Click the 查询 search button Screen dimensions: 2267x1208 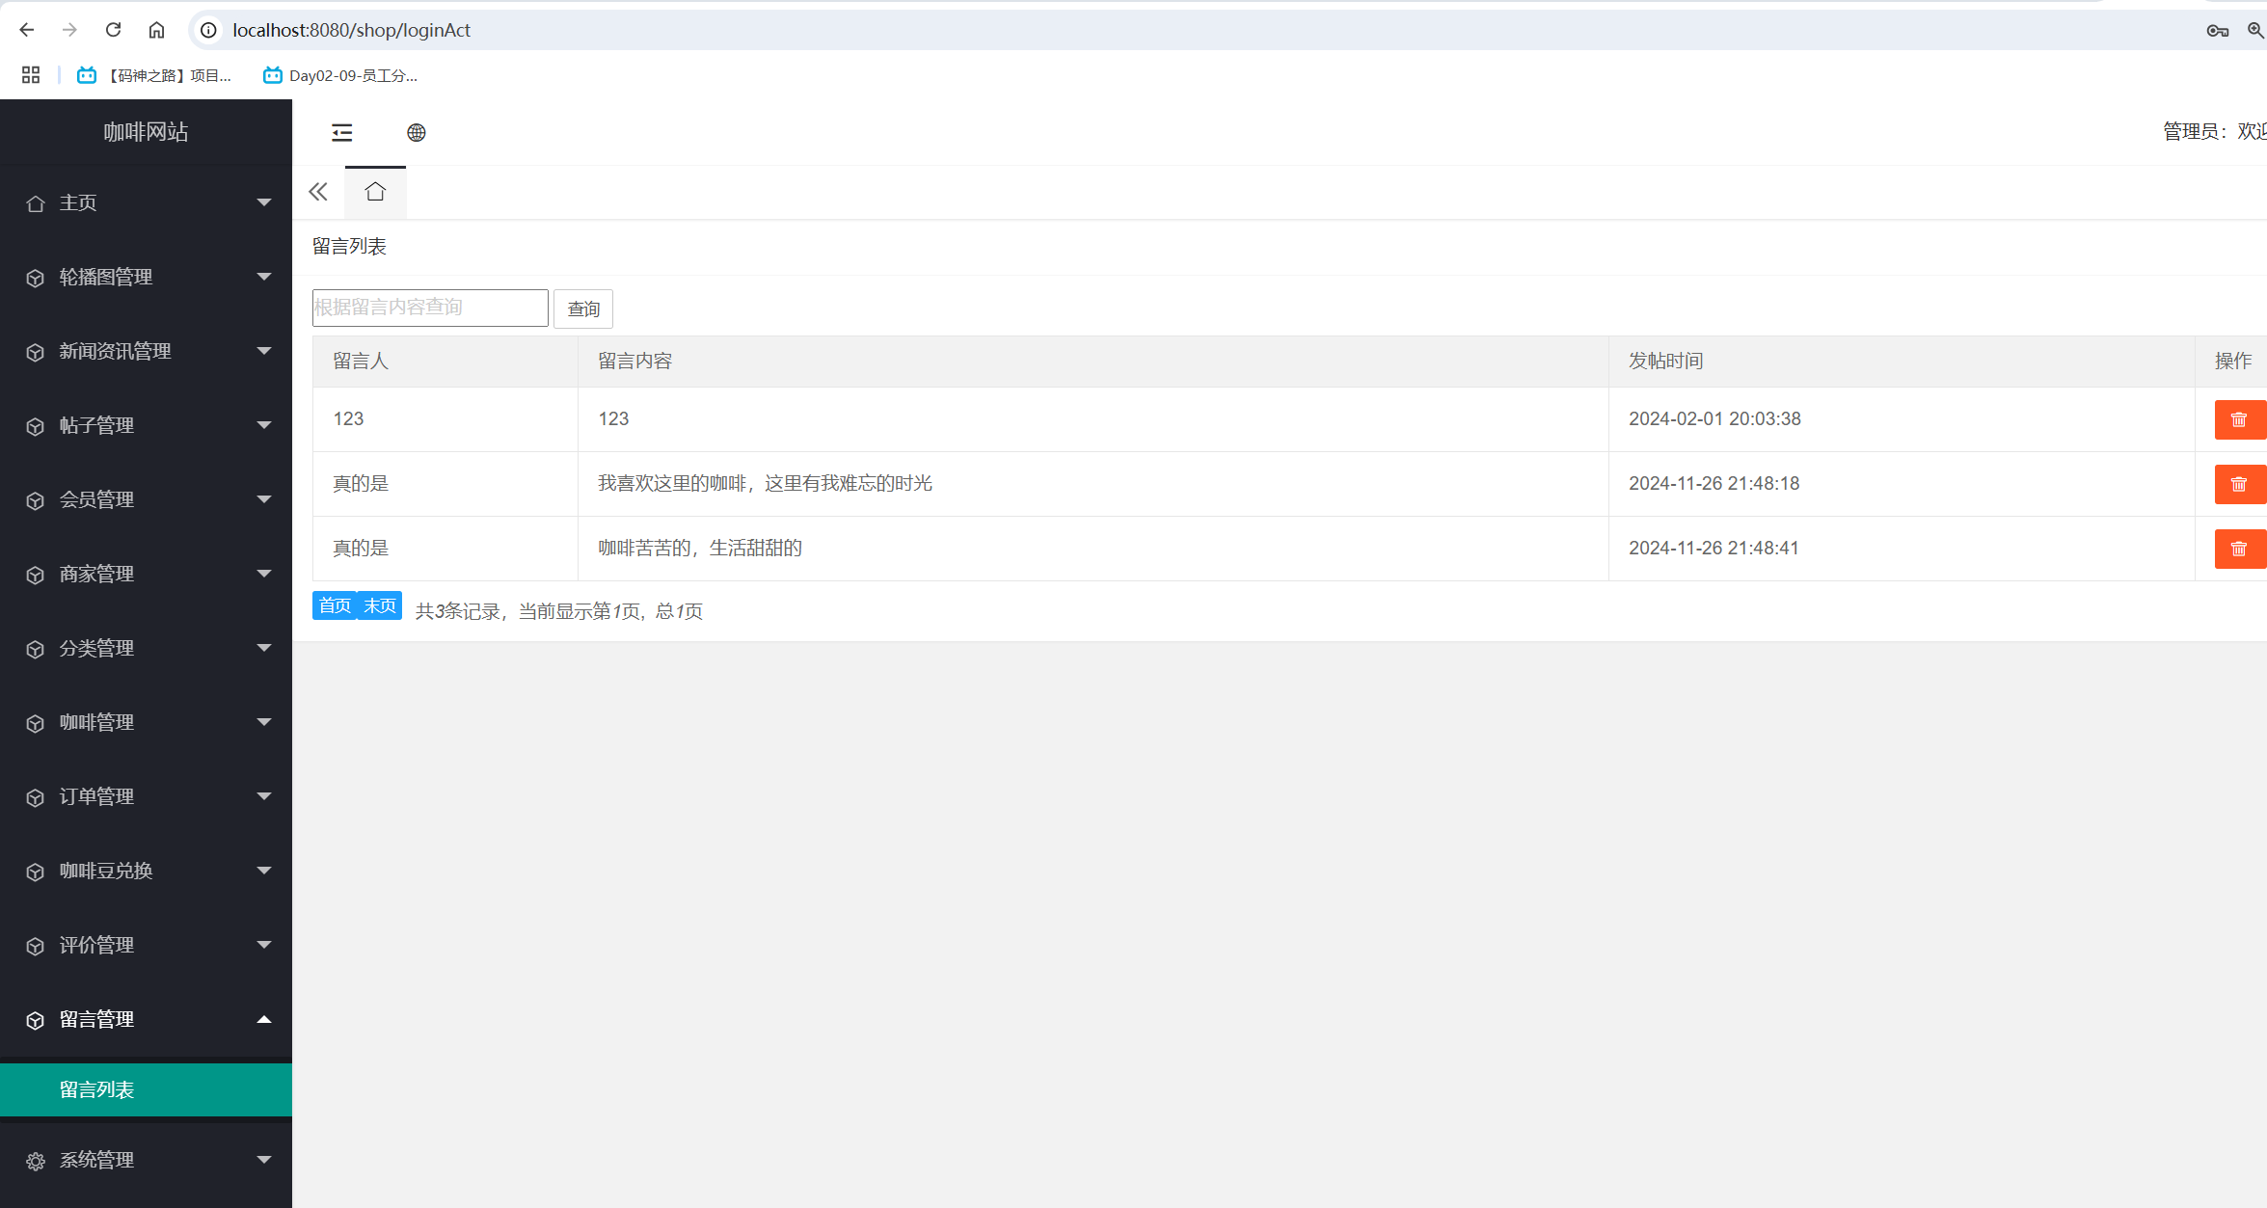(x=582, y=309)
